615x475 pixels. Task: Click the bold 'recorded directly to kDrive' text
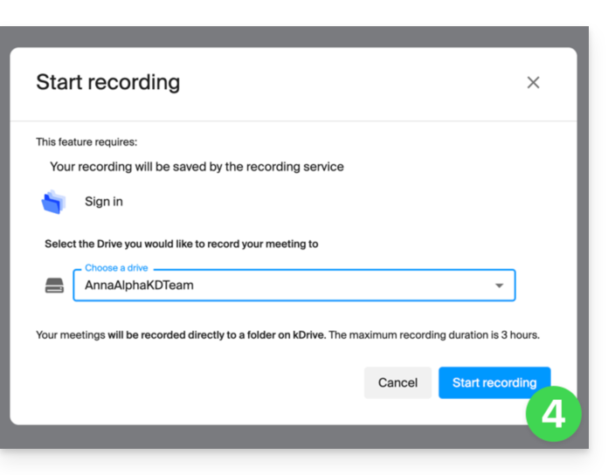216,335
